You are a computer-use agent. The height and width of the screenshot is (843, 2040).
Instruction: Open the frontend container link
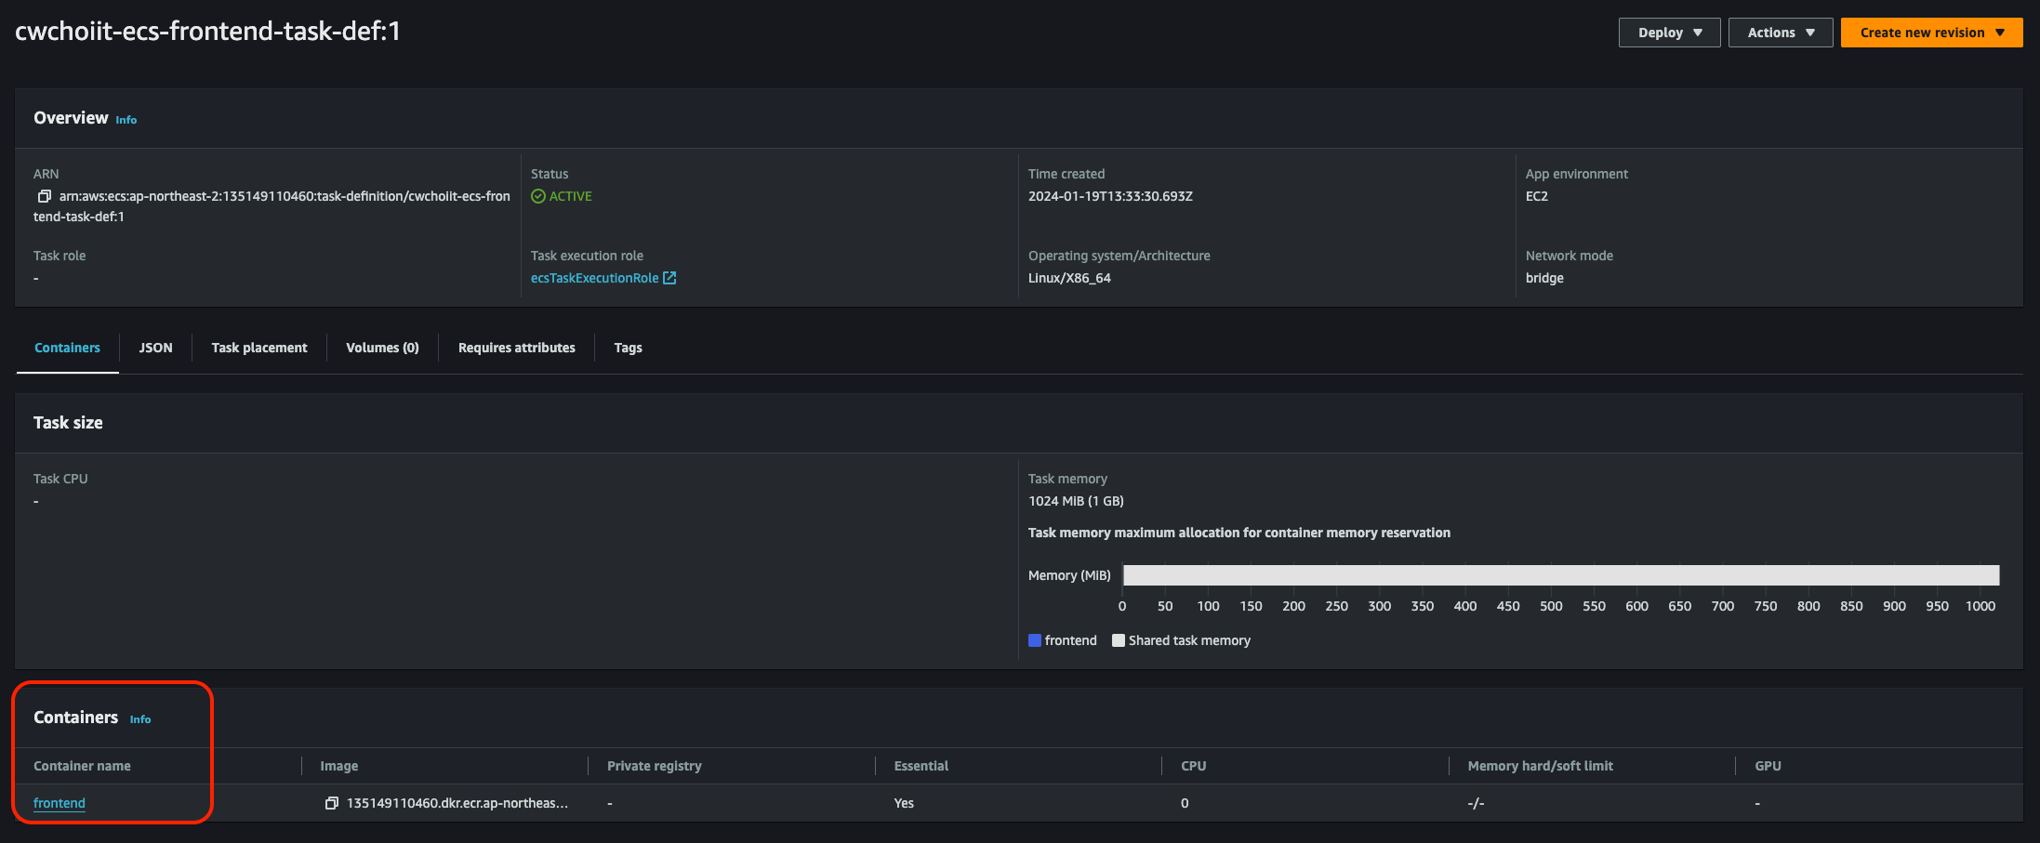pyautogui.click(x=60, y=803)
